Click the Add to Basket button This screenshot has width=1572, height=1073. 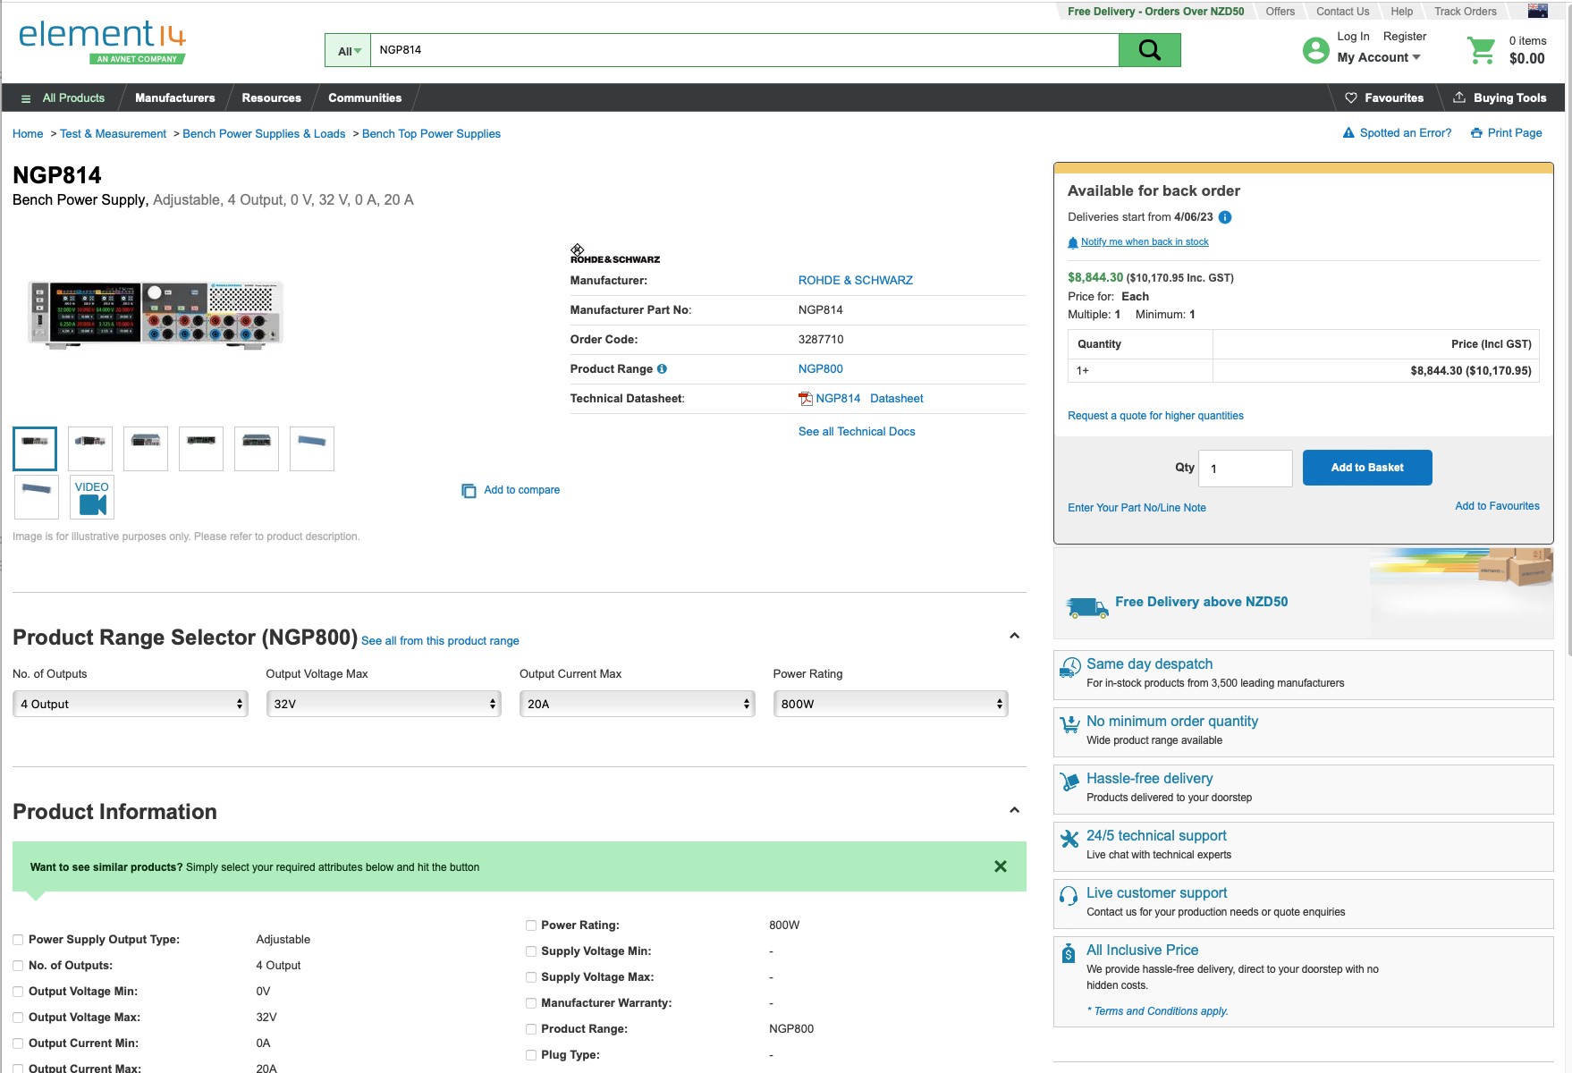click(x=1367, y=468)
